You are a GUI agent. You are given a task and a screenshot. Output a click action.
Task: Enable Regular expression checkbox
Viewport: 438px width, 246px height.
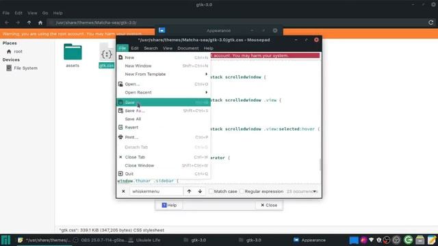point(242,191)
